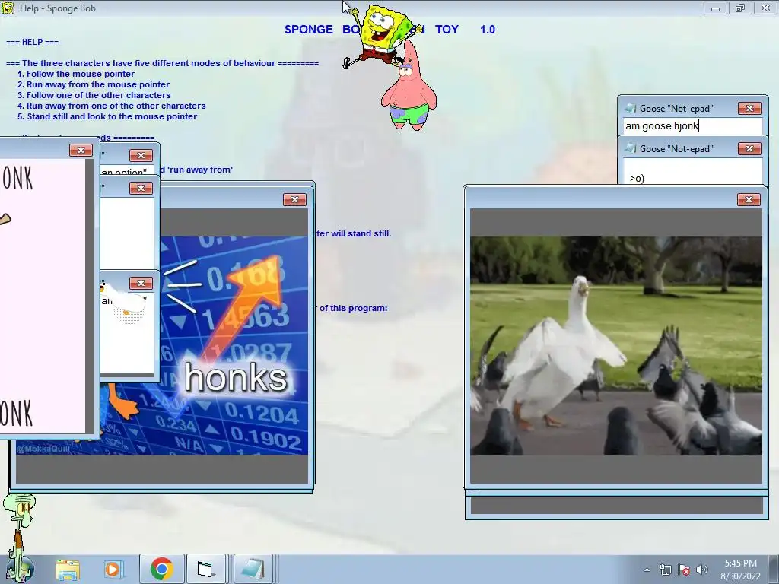Close the goose and pigeons video window
Screen dimensions: 779x584
pyautogui.click(x=749, y=200)
